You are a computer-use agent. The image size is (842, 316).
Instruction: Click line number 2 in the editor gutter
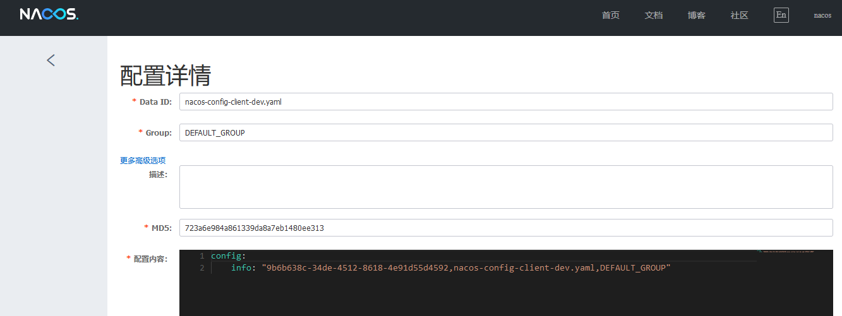pos(201,268)
